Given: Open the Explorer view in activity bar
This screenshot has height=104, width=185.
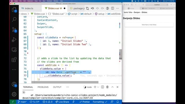Looking at the screenshot, I should (x=14, y=10).
